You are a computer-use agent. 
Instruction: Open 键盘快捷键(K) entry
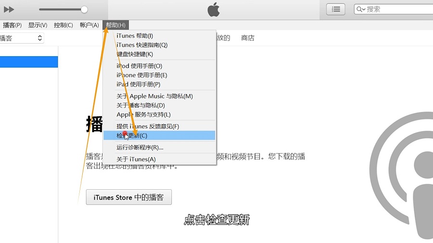(x=159, y=54)
